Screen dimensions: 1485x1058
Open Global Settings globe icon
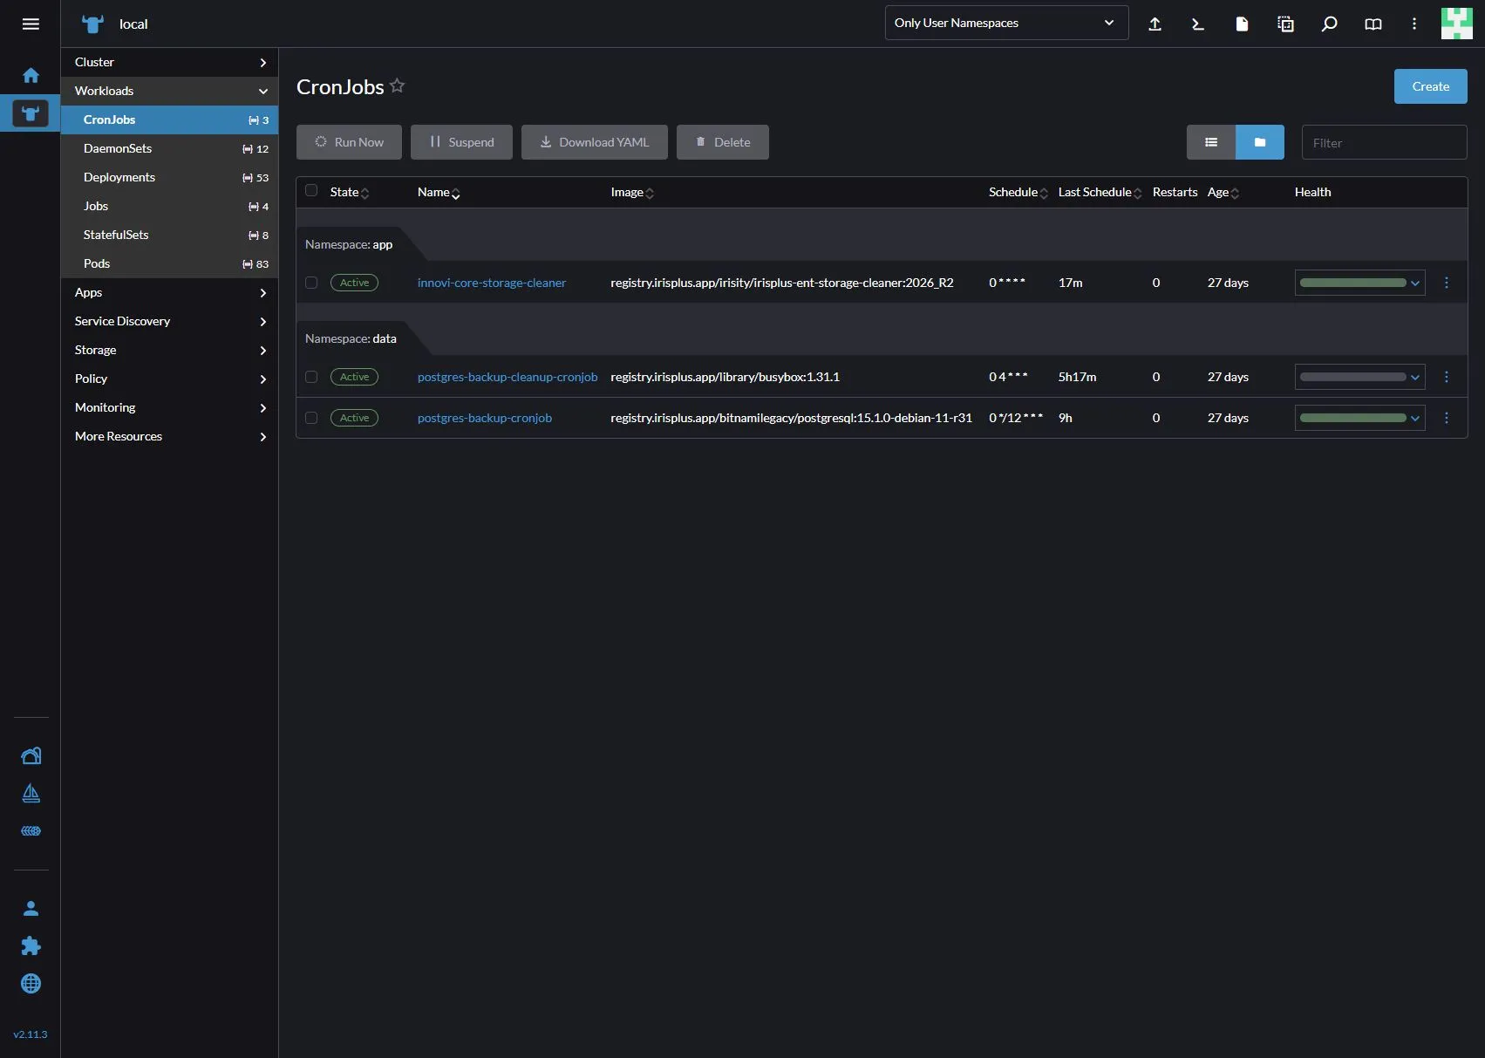[31, 984]
